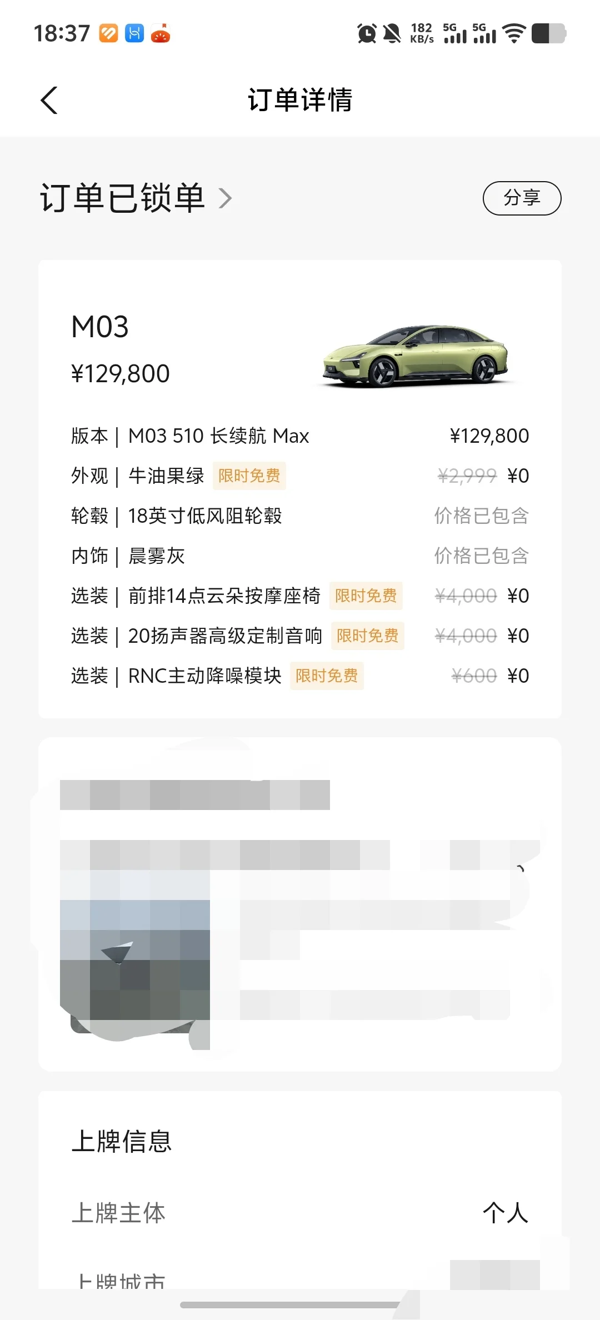Tap 限时免费 tag for 云朵按摩座椅
Screen dimensions: 600x1320
(x=366, y=596)
